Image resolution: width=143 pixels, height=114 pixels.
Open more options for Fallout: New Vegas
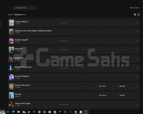(x=137, y=104)
